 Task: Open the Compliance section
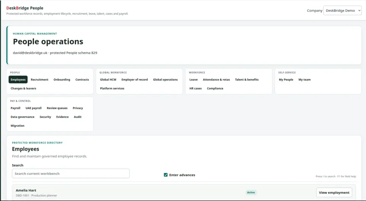tap(215, 88)
